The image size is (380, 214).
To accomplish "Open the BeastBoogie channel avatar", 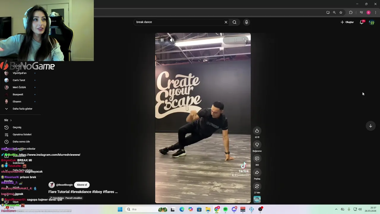I will tap(52, 185).
